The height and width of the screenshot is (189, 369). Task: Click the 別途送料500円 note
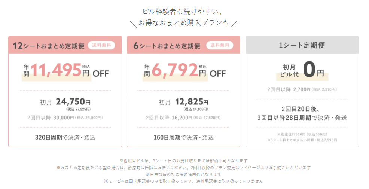(302, 134)
